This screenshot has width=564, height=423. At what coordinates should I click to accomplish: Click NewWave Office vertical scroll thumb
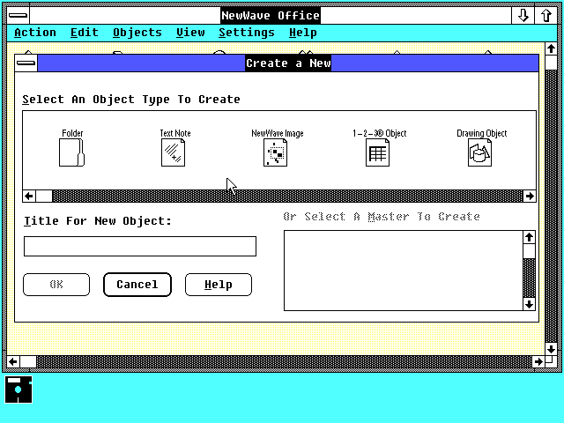click(x=551, y=63)
